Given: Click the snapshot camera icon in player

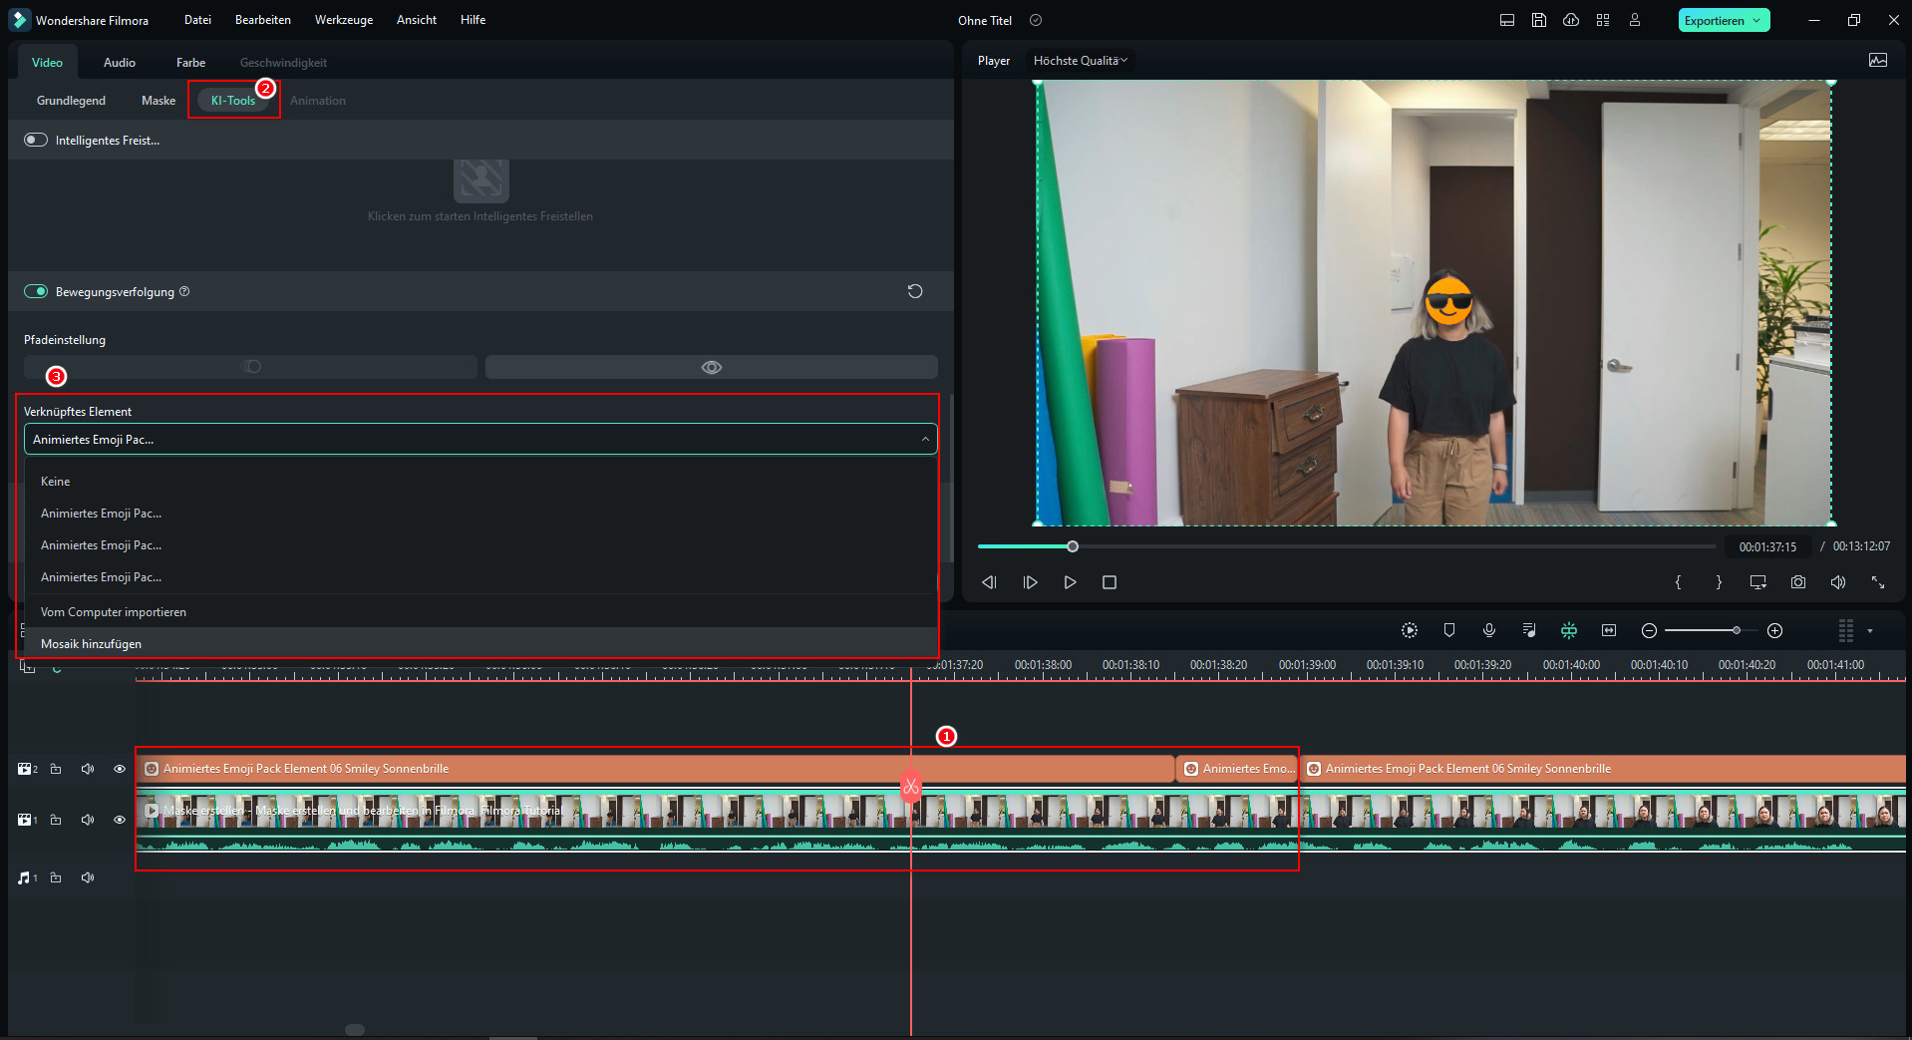Looking at the screenshot, I should (x=1798, y=582).
